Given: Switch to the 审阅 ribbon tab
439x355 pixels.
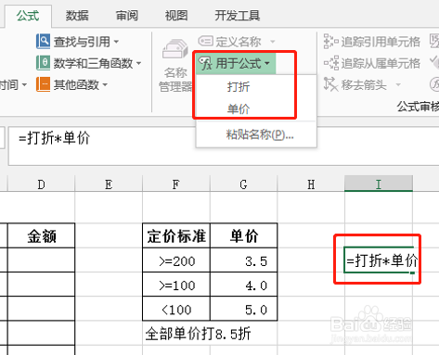Looking at the screenshot, I should [127, 15].
